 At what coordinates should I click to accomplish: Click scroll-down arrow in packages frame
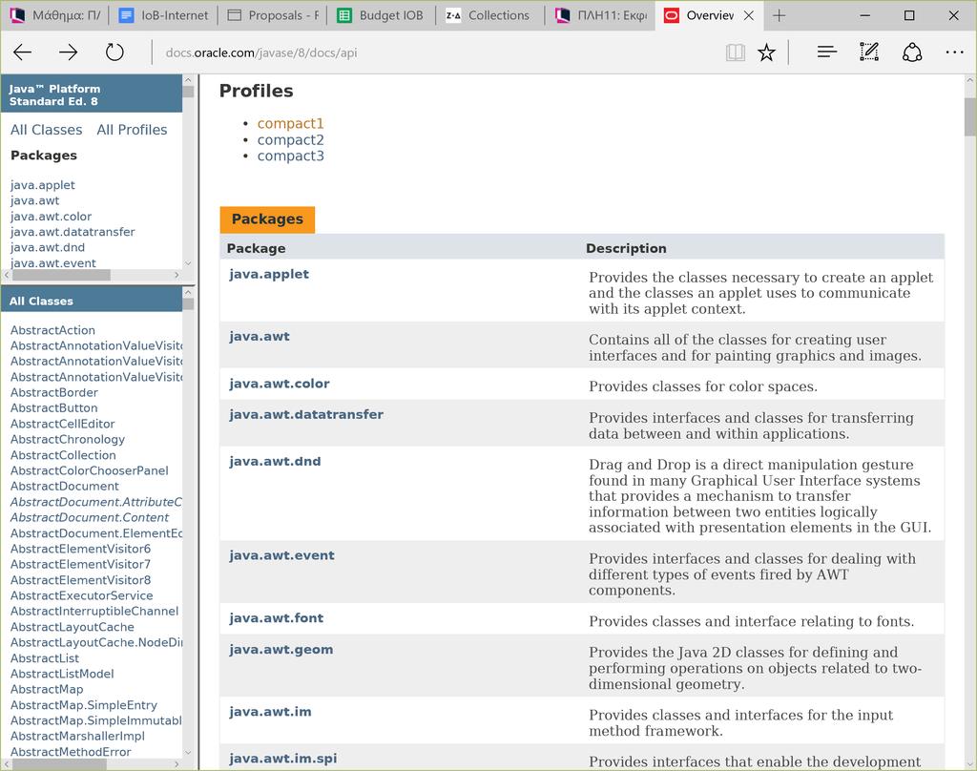(x=188, y=263)
